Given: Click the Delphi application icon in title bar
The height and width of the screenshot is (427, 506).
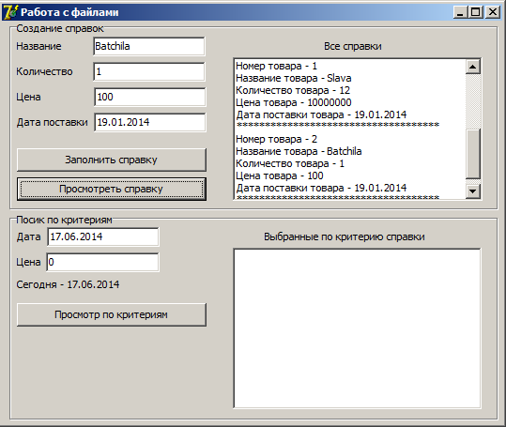Looking at the screenshot, I should point(10,12).
